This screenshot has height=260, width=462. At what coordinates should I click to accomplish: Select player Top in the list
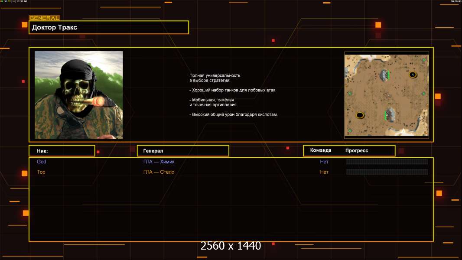(41, 172)
